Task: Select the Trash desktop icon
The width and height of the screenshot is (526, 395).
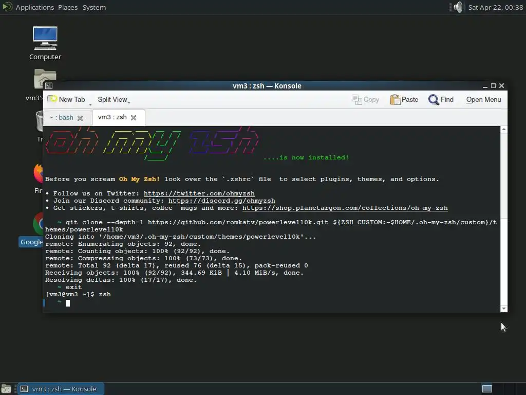Action: 40,127
